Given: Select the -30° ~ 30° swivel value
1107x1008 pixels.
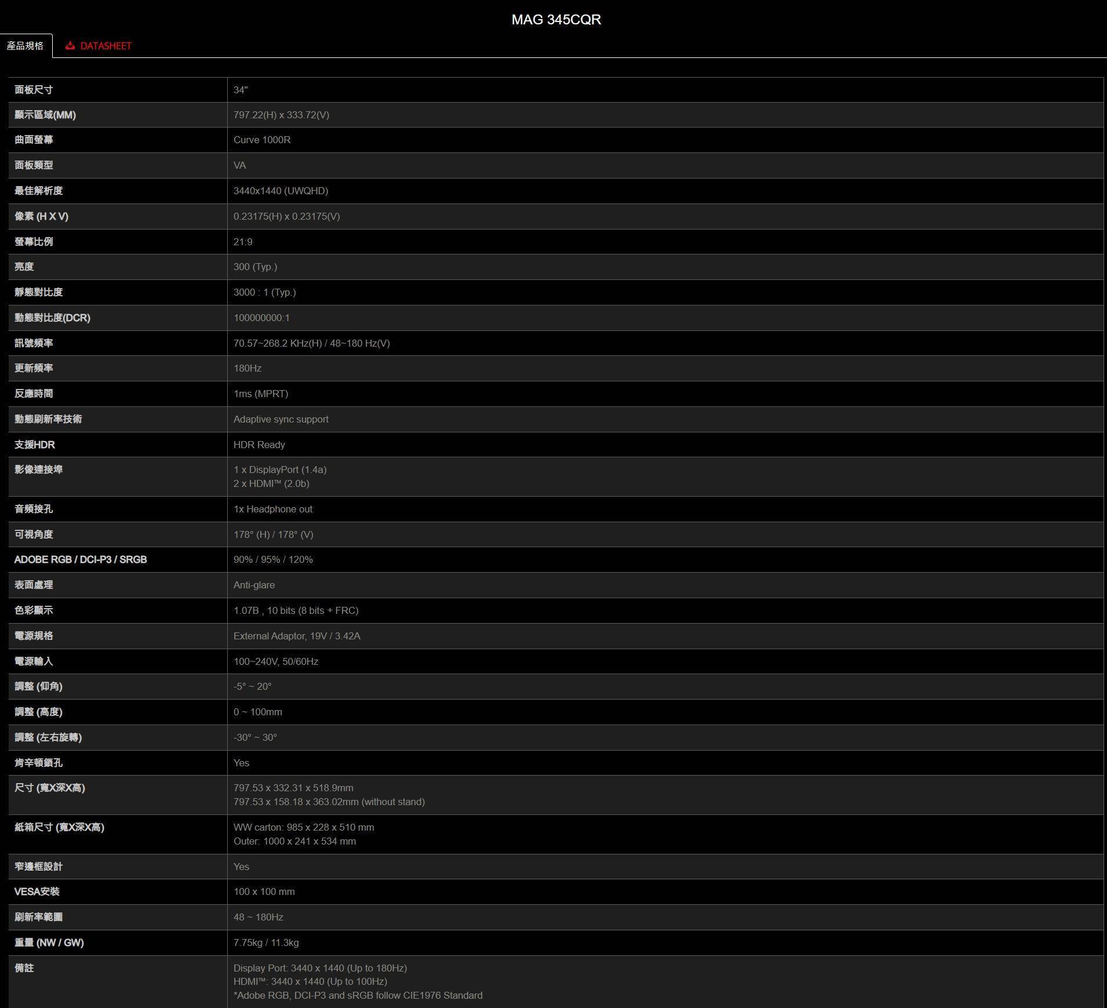Looking at the screenshot, I should pyautogui.click(x=255, y=737).
